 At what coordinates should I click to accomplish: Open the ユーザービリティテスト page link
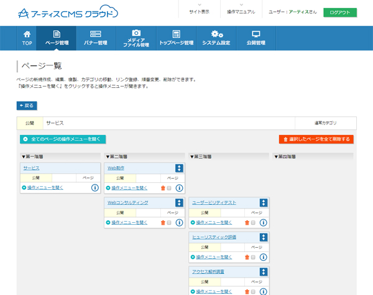point(214,203)
